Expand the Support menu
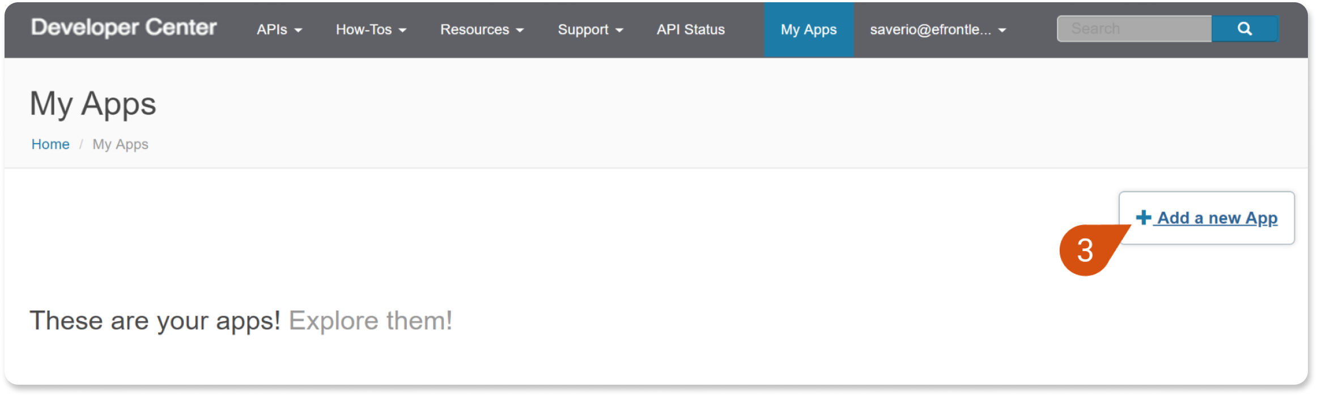The image size is (1317, 396). [x=590, y=29]
